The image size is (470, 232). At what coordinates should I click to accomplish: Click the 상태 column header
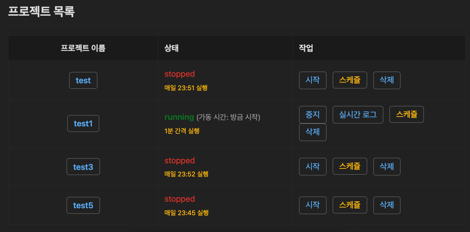[172, 48]
